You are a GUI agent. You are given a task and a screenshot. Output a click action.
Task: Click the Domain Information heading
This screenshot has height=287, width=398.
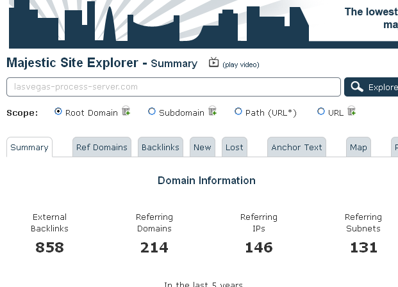click(206, 180)
